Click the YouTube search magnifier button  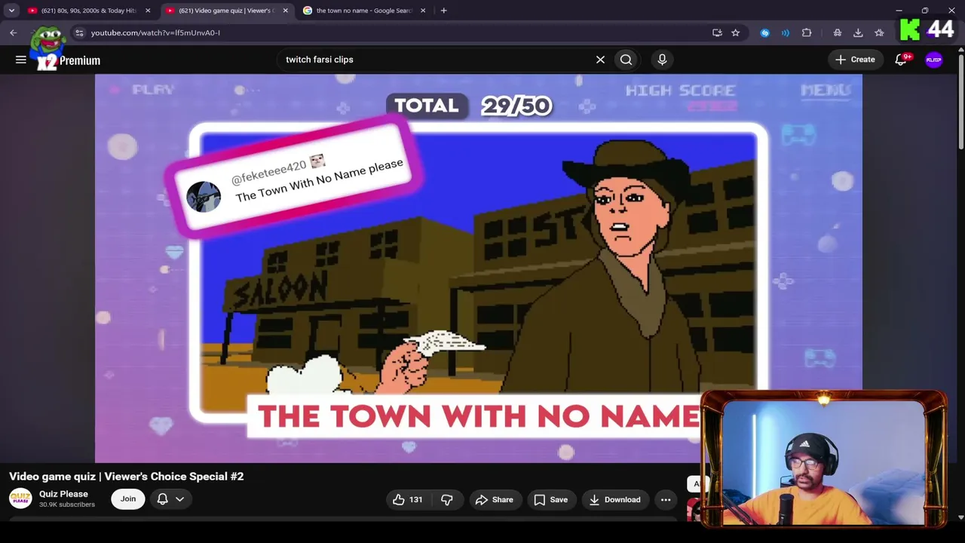[626, 60]
